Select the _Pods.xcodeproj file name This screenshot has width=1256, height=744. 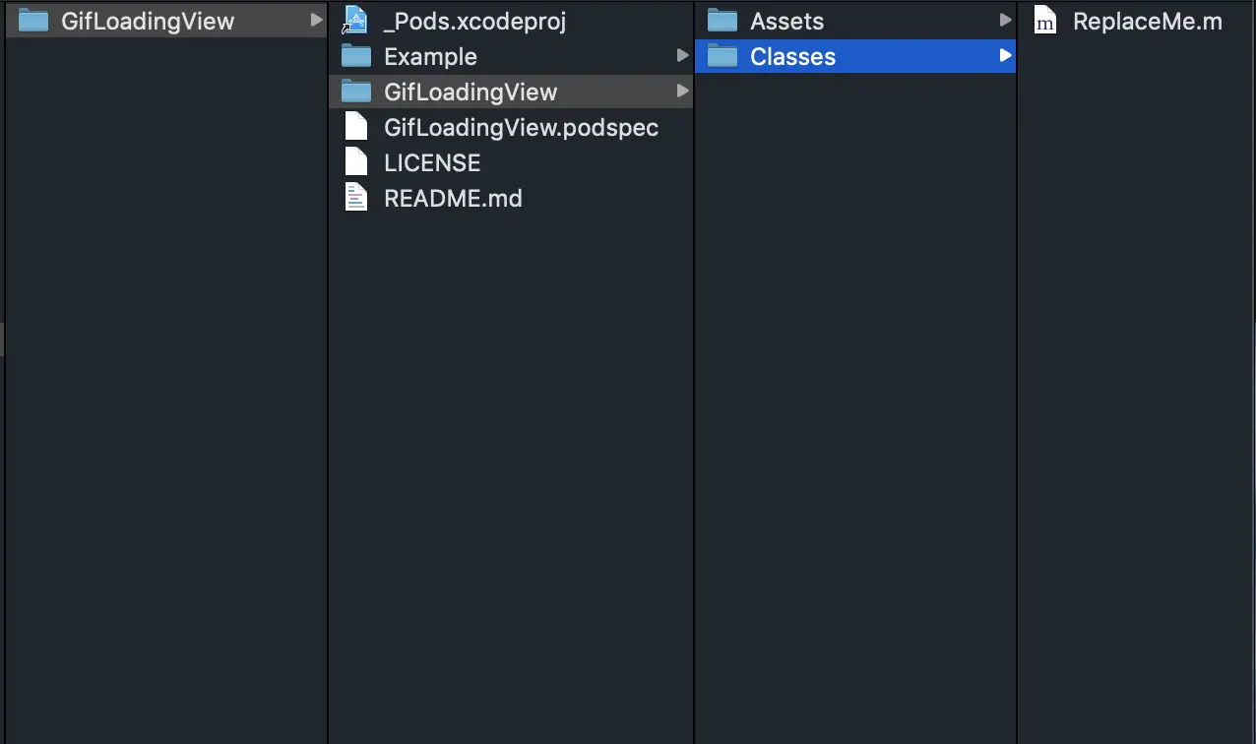(474, 21)
